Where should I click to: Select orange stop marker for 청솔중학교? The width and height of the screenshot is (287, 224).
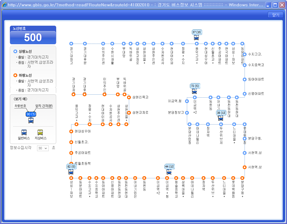pyautogui.click(x=176, y=178)
